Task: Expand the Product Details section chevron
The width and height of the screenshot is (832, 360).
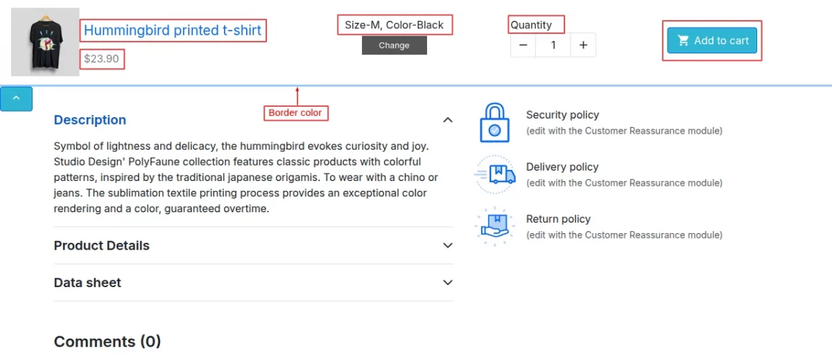Action: click(448, 246)
